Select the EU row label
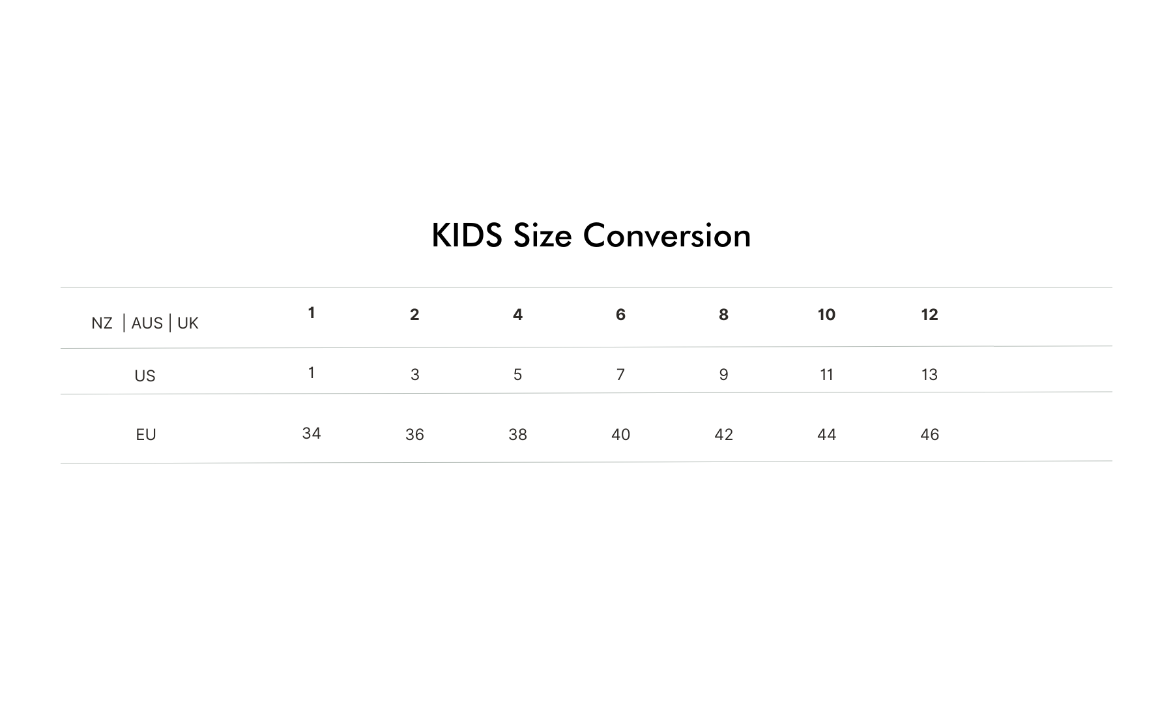 tap(145, 435)
